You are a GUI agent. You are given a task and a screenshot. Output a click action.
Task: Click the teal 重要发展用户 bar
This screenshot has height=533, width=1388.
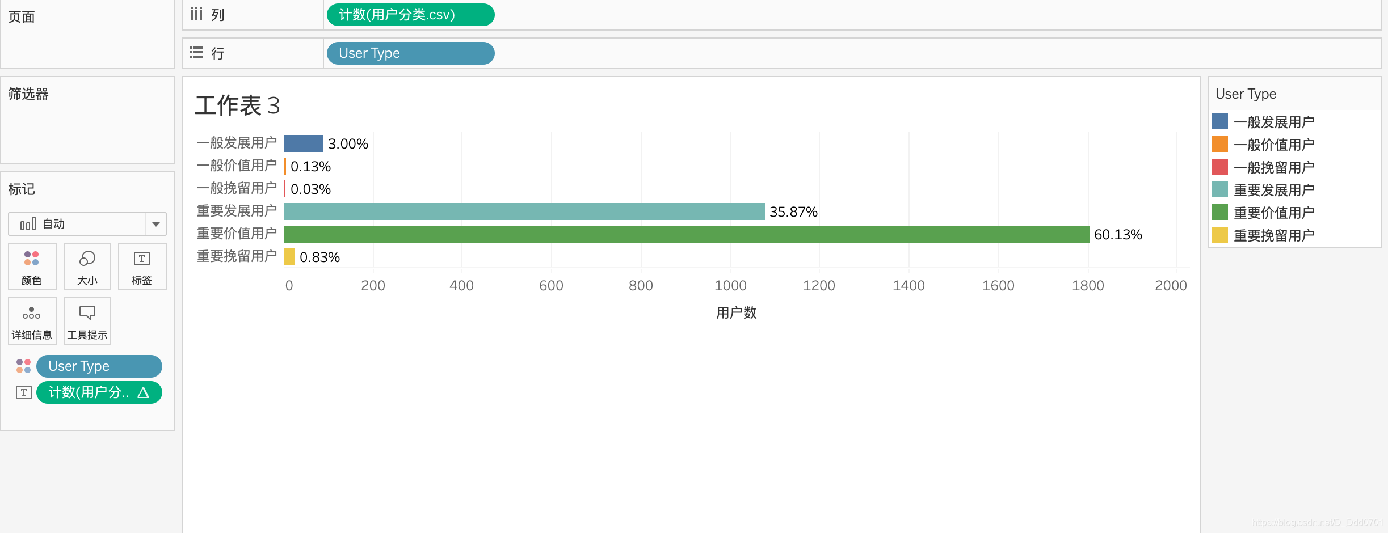tap(524, 211)
